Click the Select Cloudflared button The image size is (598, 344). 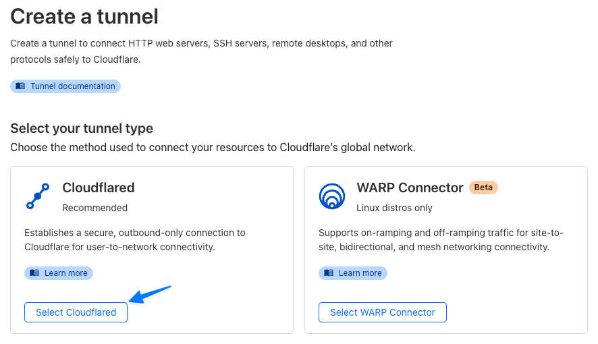[x=76, y=312]
